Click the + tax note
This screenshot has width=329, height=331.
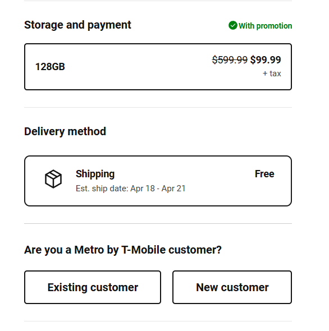click(272, 73)
